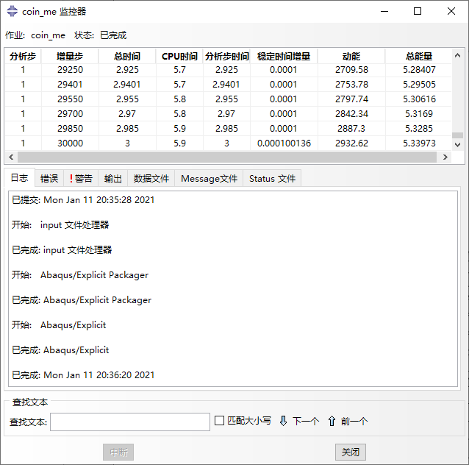Click the kinetic energy value 2797.74
The image size is (469, 465).
[x=351, y=99]
